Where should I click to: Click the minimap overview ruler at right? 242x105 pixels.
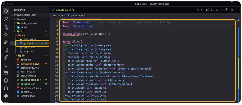click(x=239, y=60)
